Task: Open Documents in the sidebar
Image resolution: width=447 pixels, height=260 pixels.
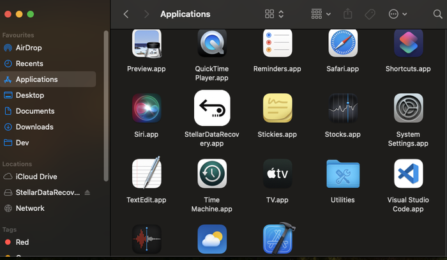Action: coord(48,111)
